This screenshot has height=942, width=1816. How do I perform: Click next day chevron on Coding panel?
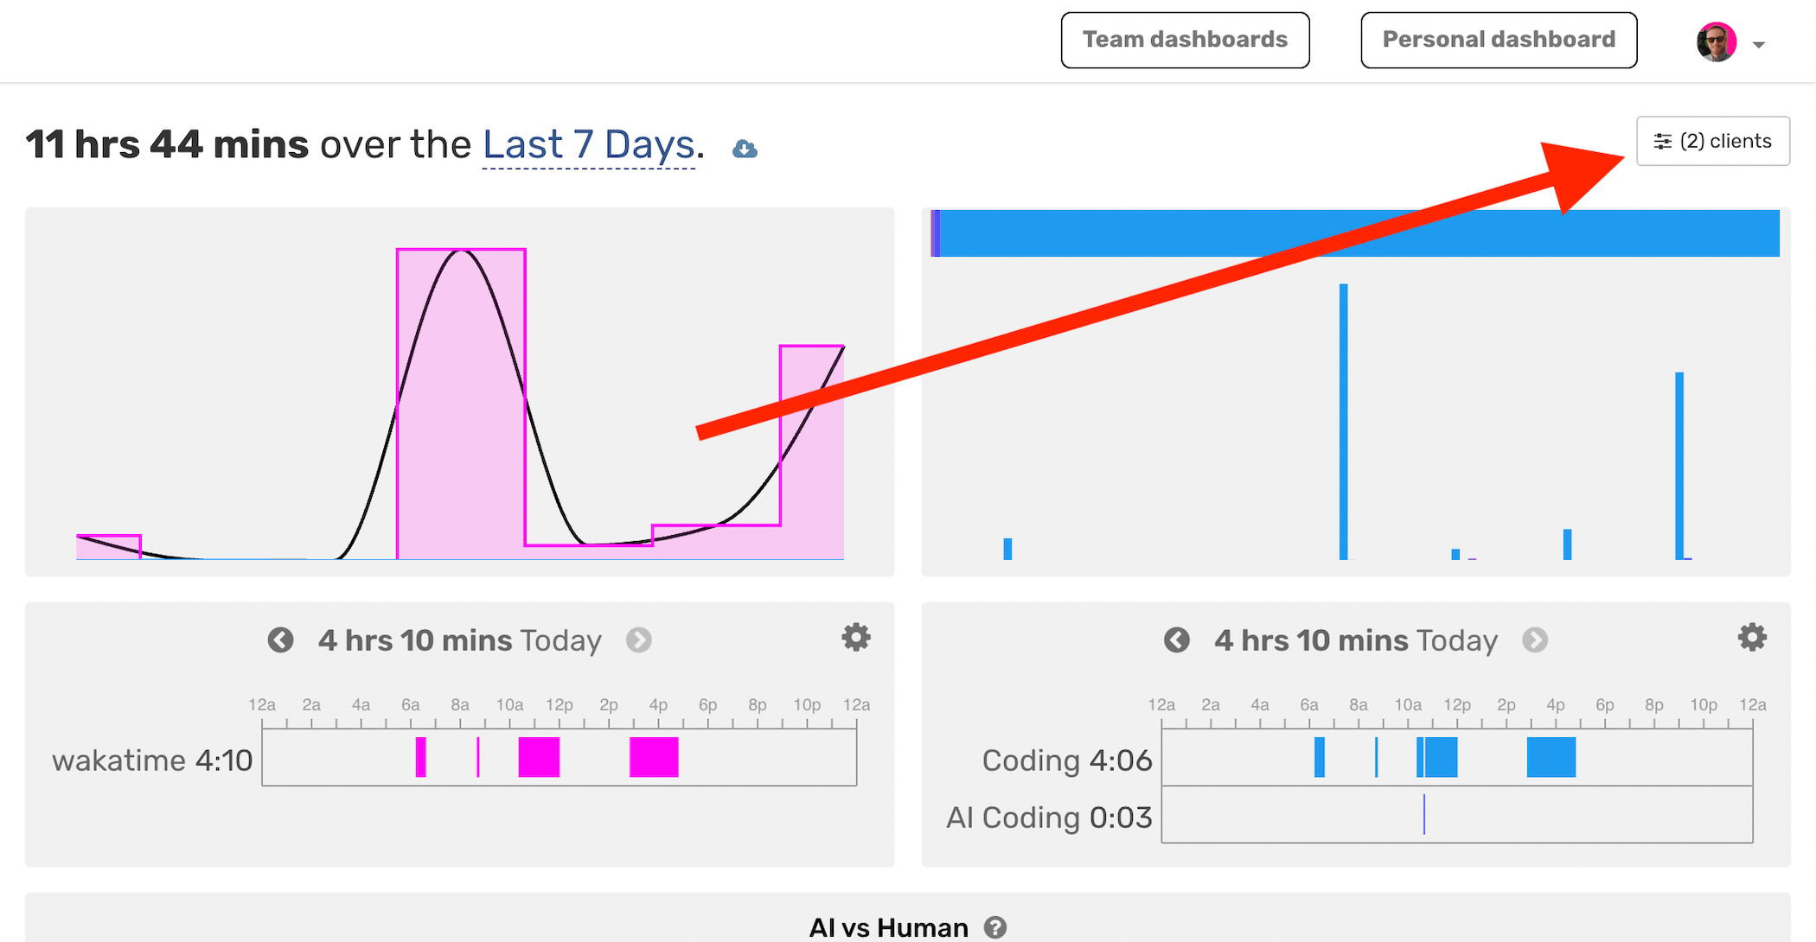pyautogui.click(x=1535, y=640)
